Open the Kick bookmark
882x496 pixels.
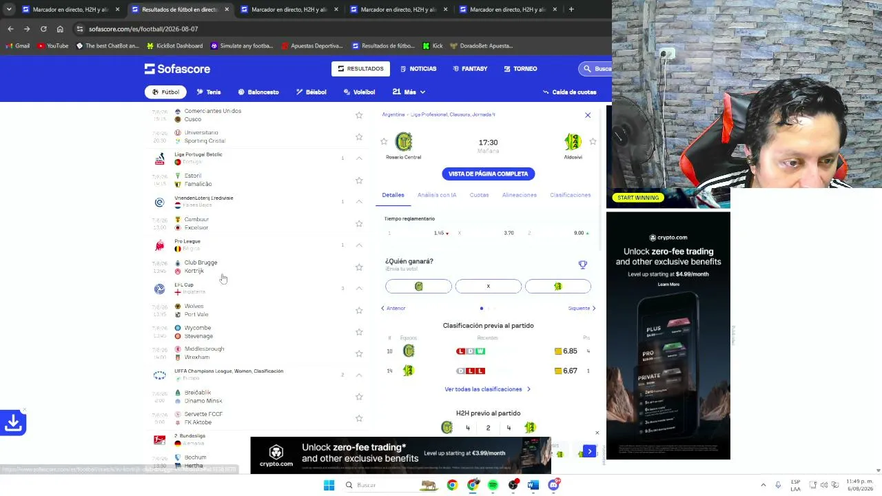[x=433, y=46]
